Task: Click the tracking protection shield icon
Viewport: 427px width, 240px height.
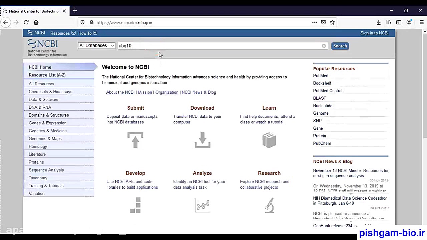Action: tap(82, 22)
